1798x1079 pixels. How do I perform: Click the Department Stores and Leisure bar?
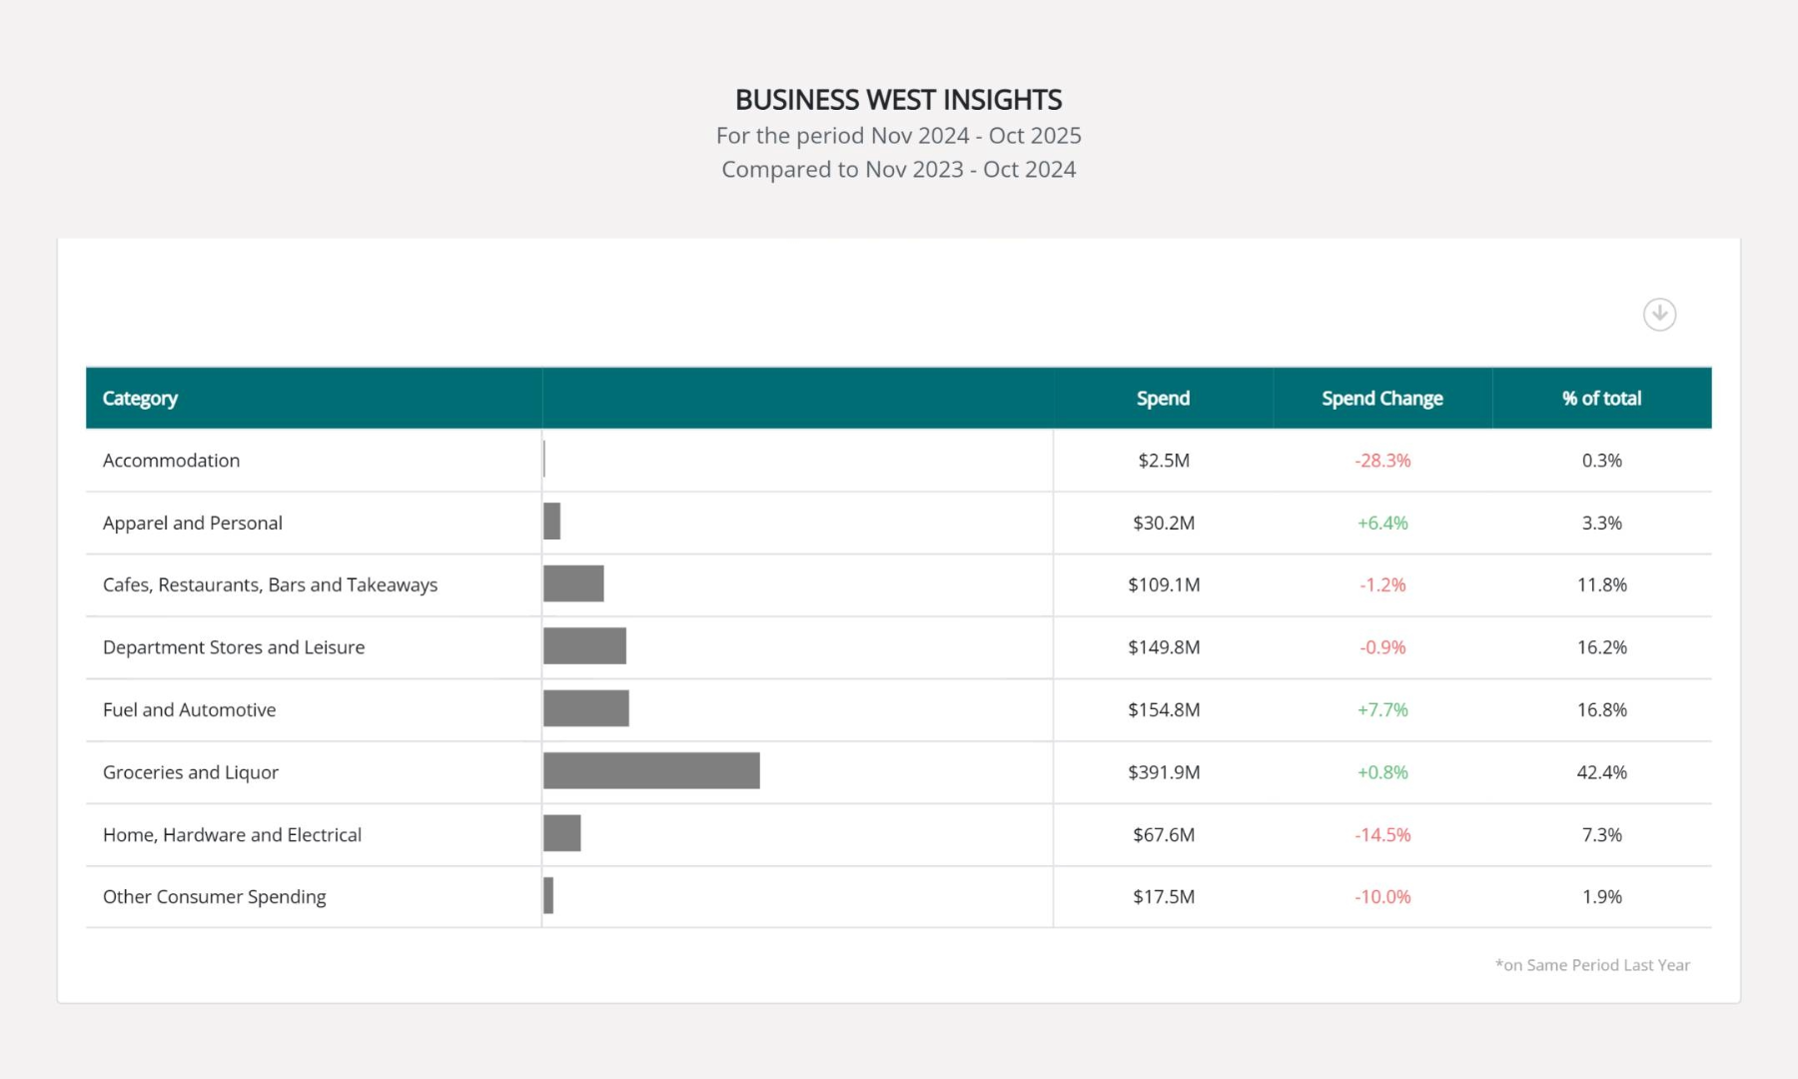coord(584,645)
